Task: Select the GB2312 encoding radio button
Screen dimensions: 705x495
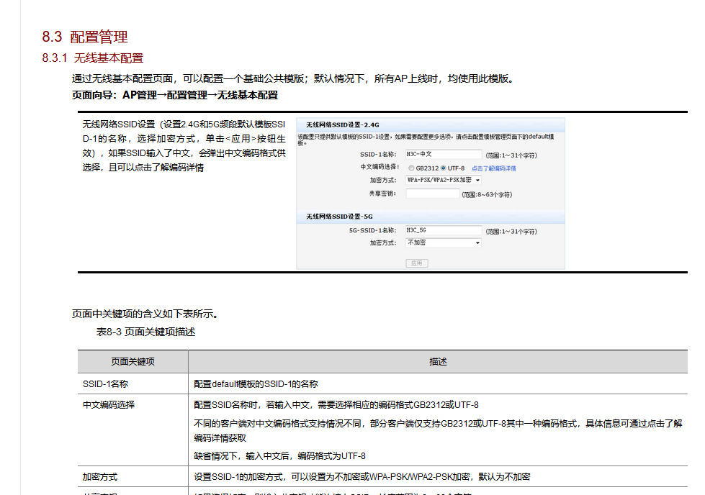Action: coord(411,168)
